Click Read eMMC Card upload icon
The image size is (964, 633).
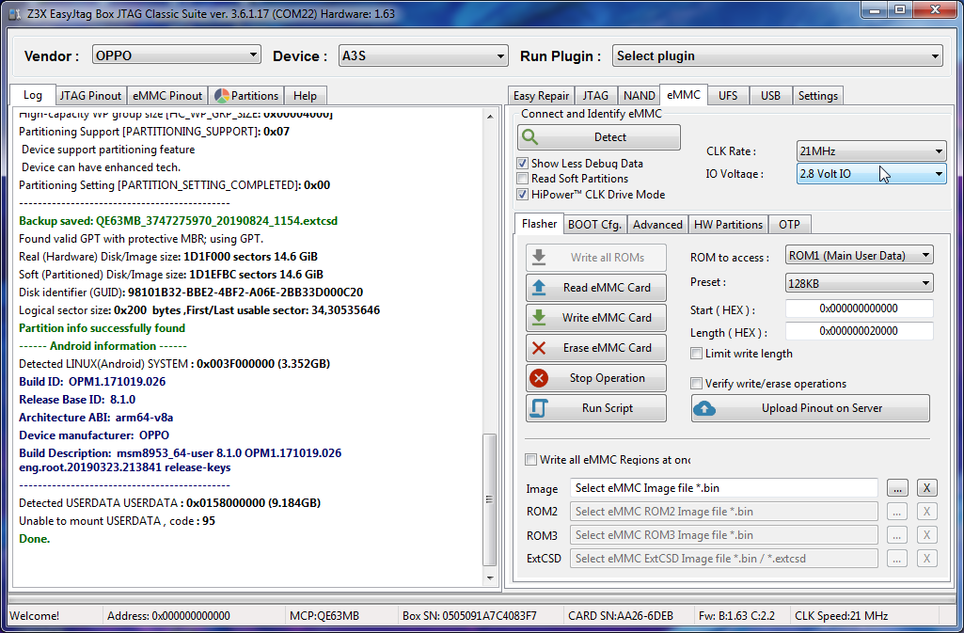[539, 288]
